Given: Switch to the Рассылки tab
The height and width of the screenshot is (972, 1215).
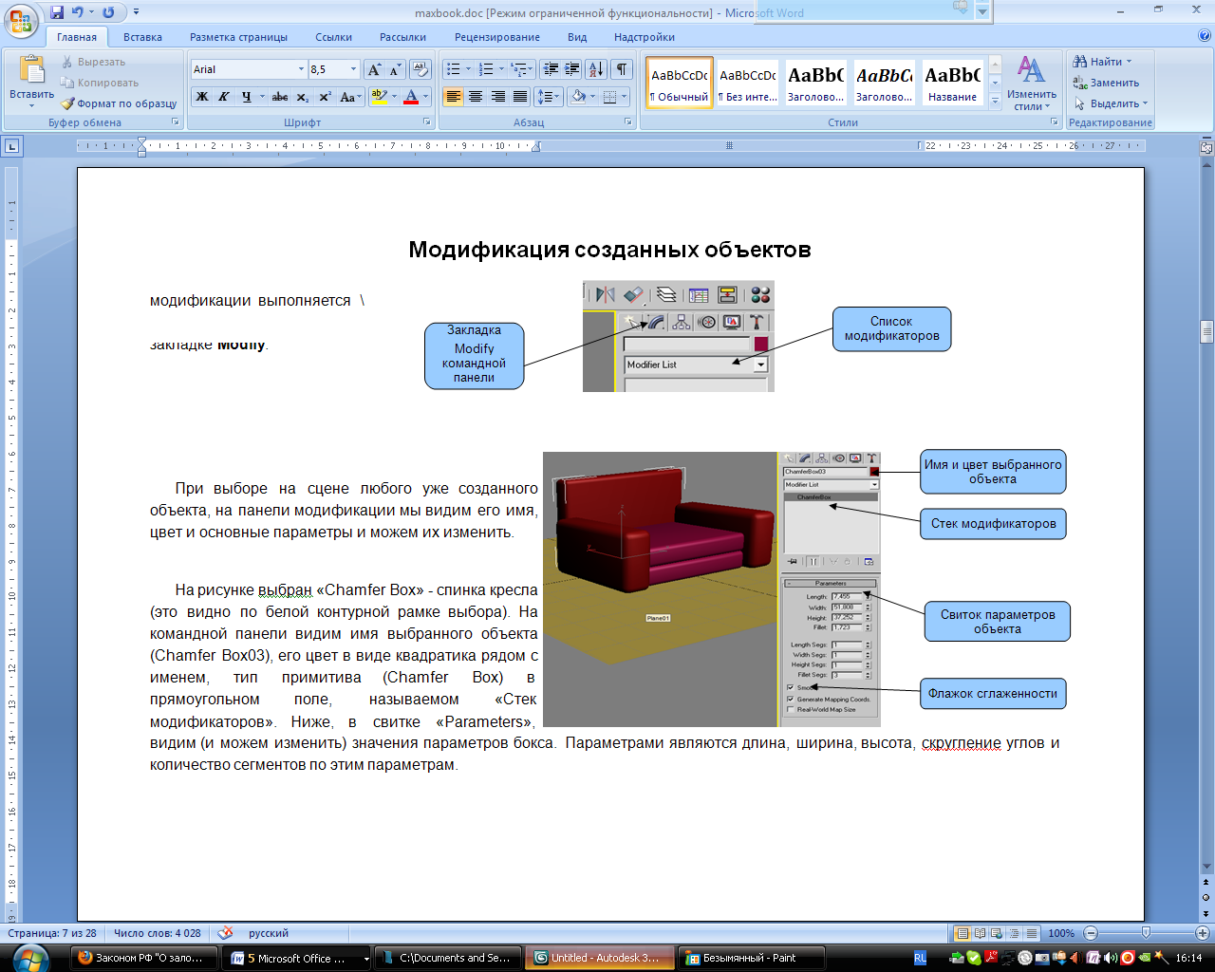Looking at the screenshot, I should tap(402, 37).
